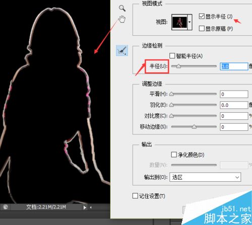Screen dimensions: 252x225
Task: Select the Zoom magnifier tool
Action: 122,8
